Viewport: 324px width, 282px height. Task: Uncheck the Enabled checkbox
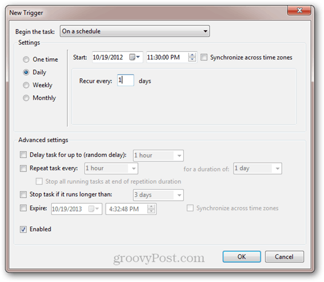23,229
